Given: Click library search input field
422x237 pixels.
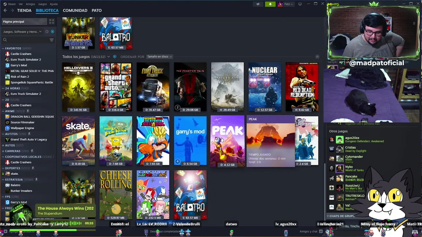Looking at the screenshot, I should click(28, 40).
